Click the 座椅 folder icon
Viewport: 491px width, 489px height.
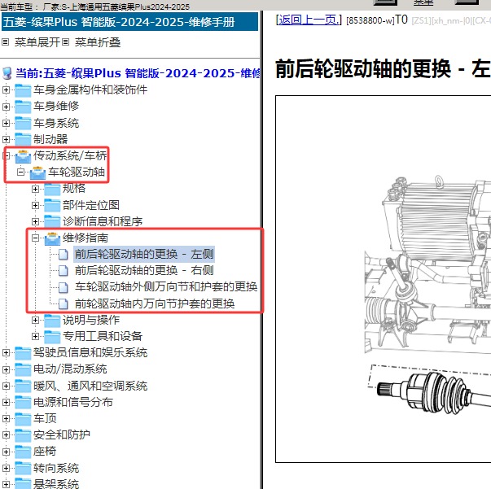click(23, 452)
